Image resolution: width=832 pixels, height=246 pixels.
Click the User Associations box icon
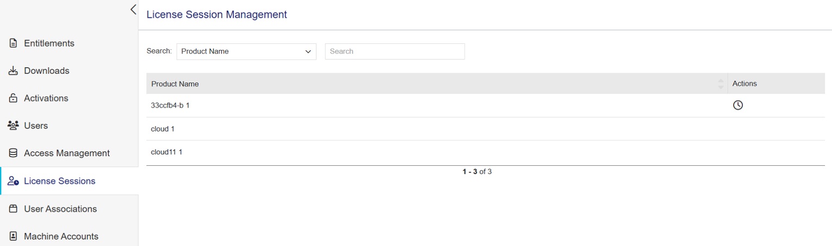tap(14, 209)
